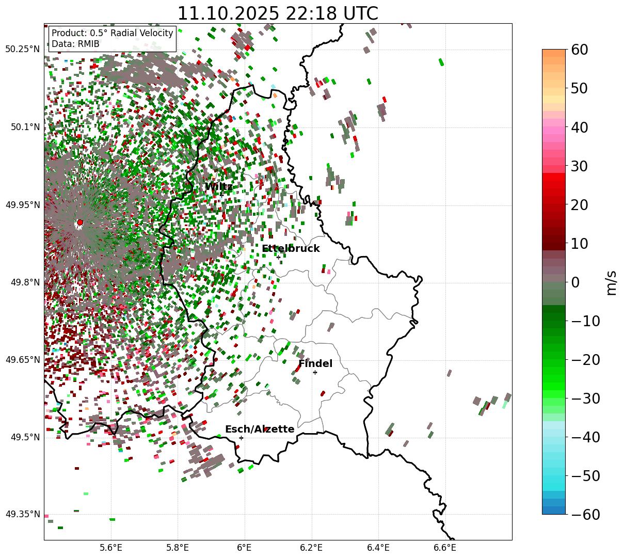The image size is (623, 558).
Task: Click the 6.4°E longitude label
Action: pyautogui.click(x=378, y=548)
